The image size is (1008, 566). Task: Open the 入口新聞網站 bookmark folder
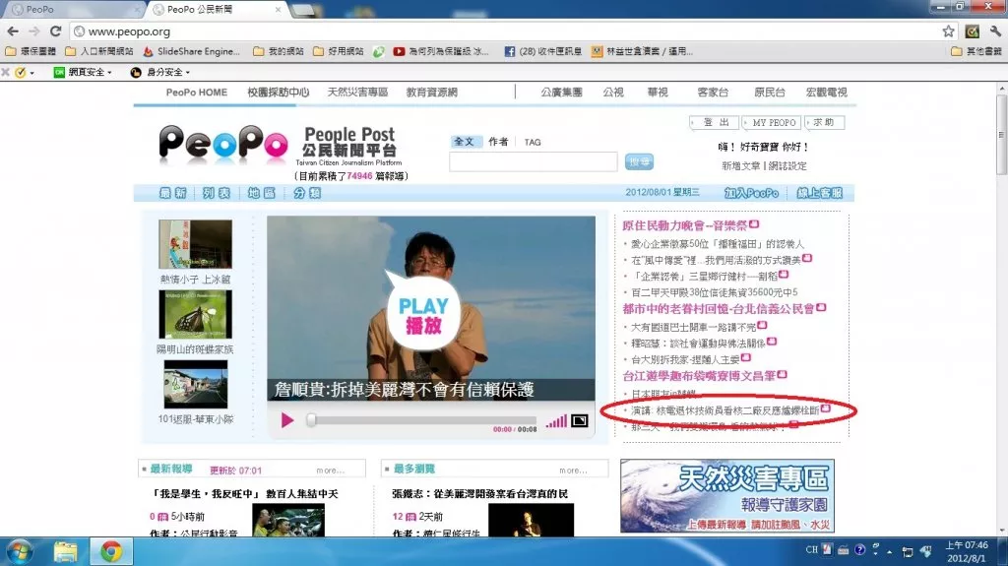click(99, 51)
